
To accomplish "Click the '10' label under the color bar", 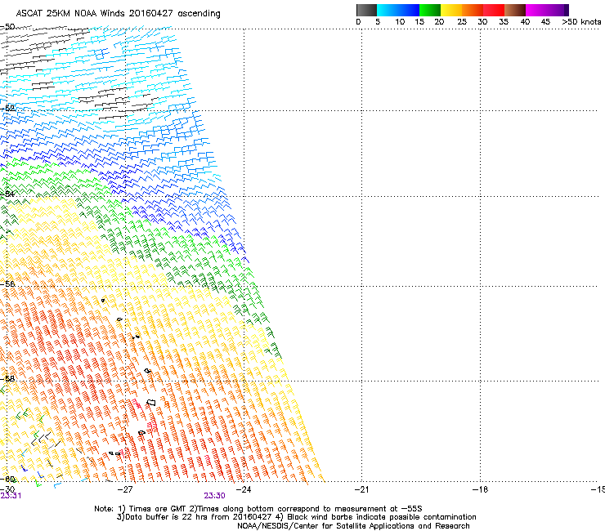I will tap(400, 22).
